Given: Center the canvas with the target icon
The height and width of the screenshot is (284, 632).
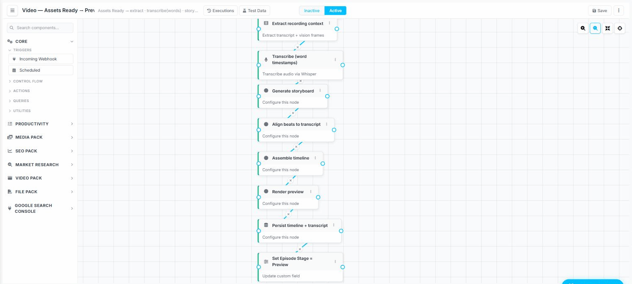Looking at the screenshot, I should click(620, 28).
